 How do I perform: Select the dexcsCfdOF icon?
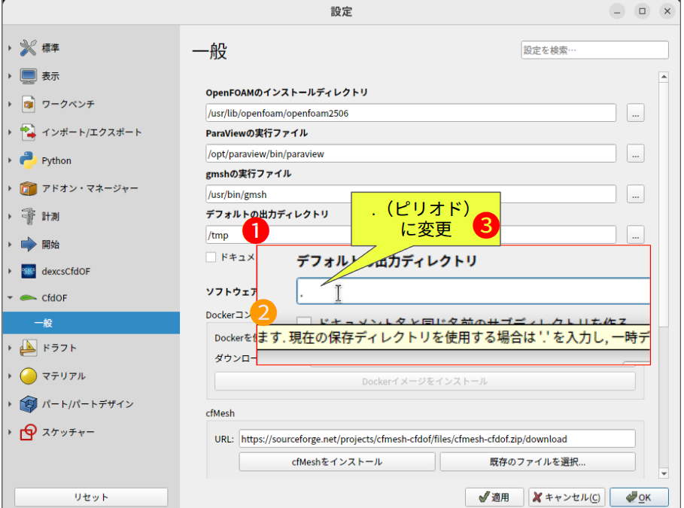(x=29, y=272)
